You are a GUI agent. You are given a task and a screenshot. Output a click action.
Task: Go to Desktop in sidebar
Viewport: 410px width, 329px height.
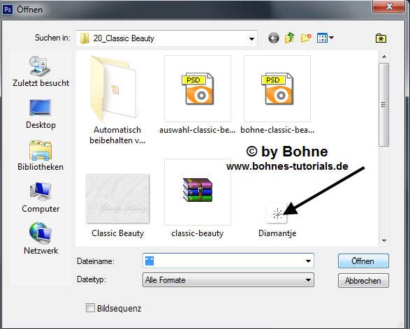[x=41, y=114]
